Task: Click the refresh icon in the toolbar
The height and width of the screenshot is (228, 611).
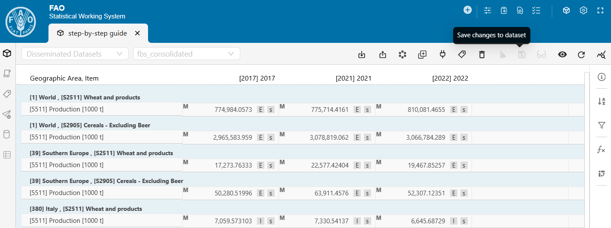Action: point(581,54)
